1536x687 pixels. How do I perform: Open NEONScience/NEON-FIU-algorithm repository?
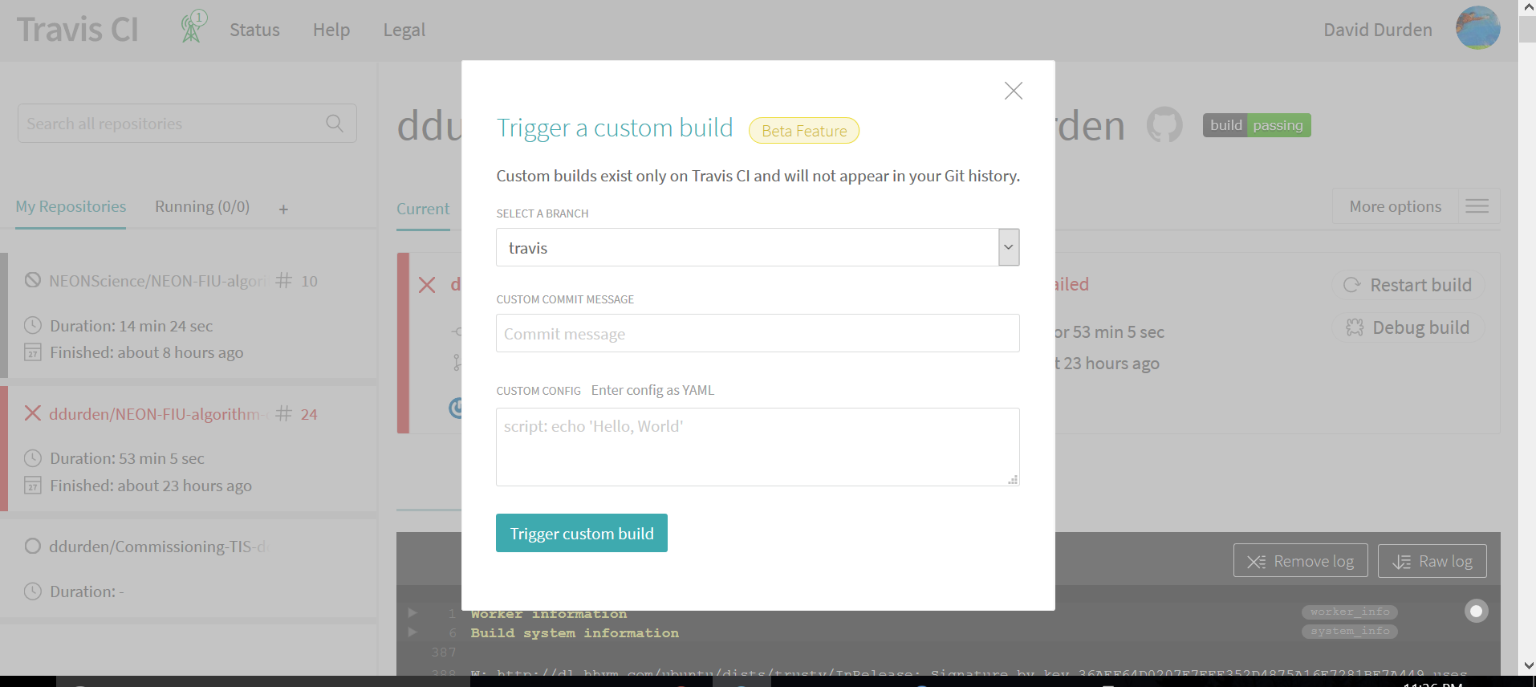[156, 281]
